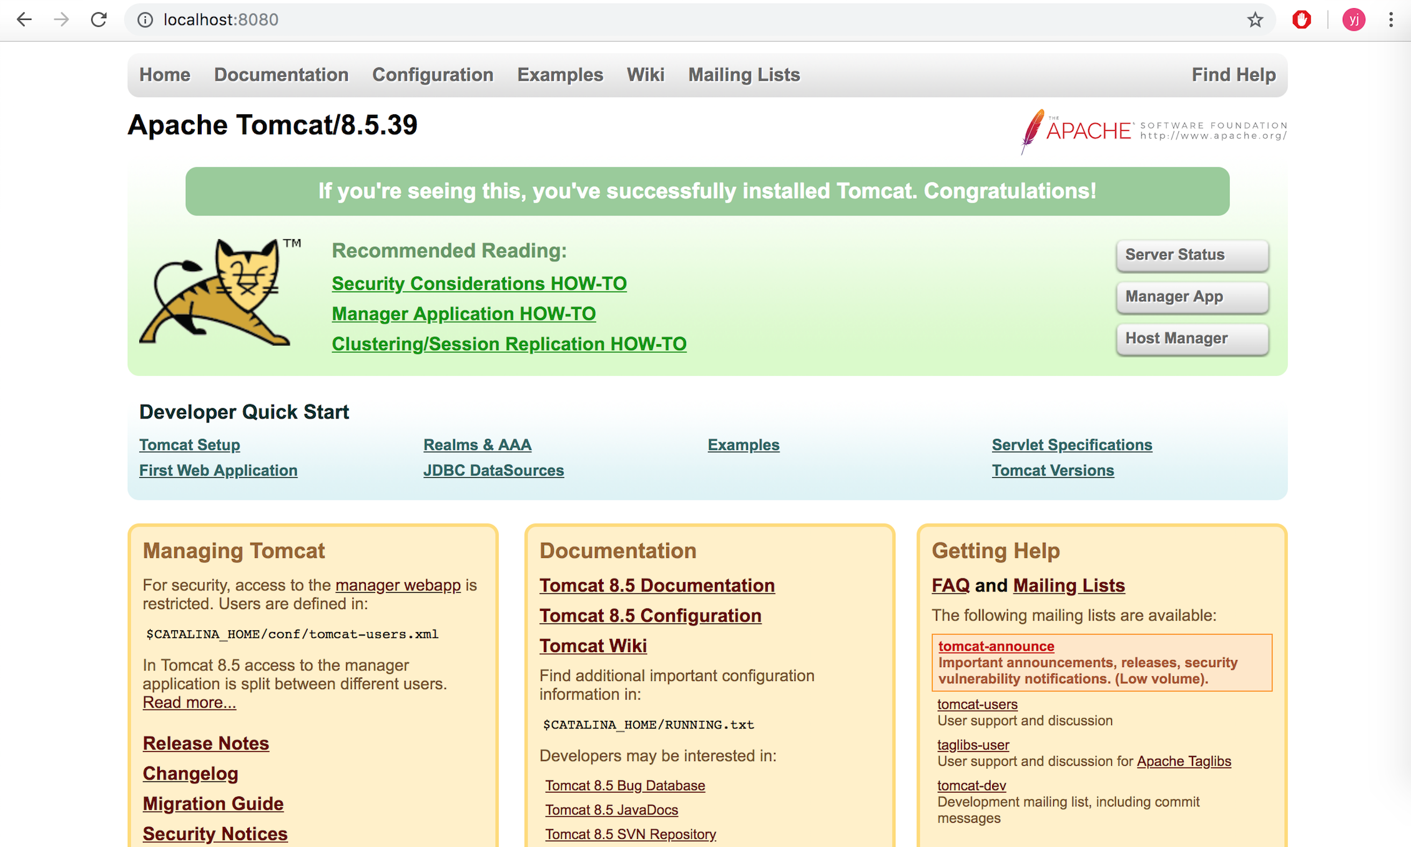Follow the tomcat-announce mailing list link

996,646
